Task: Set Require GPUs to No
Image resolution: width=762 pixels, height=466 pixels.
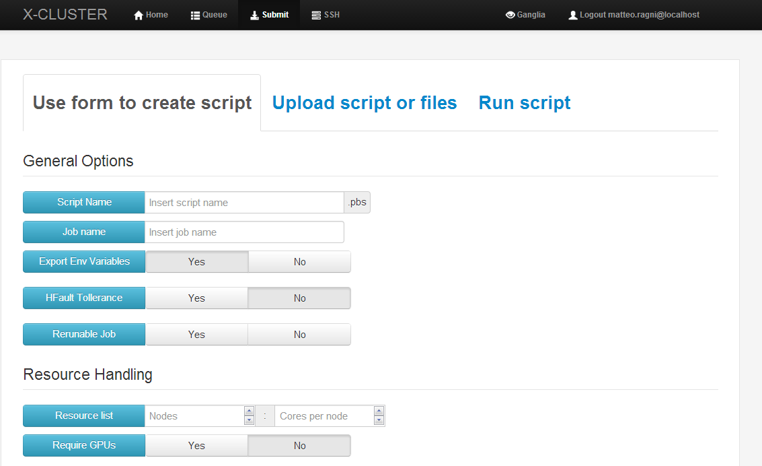Action: click(x=299, y=446)
